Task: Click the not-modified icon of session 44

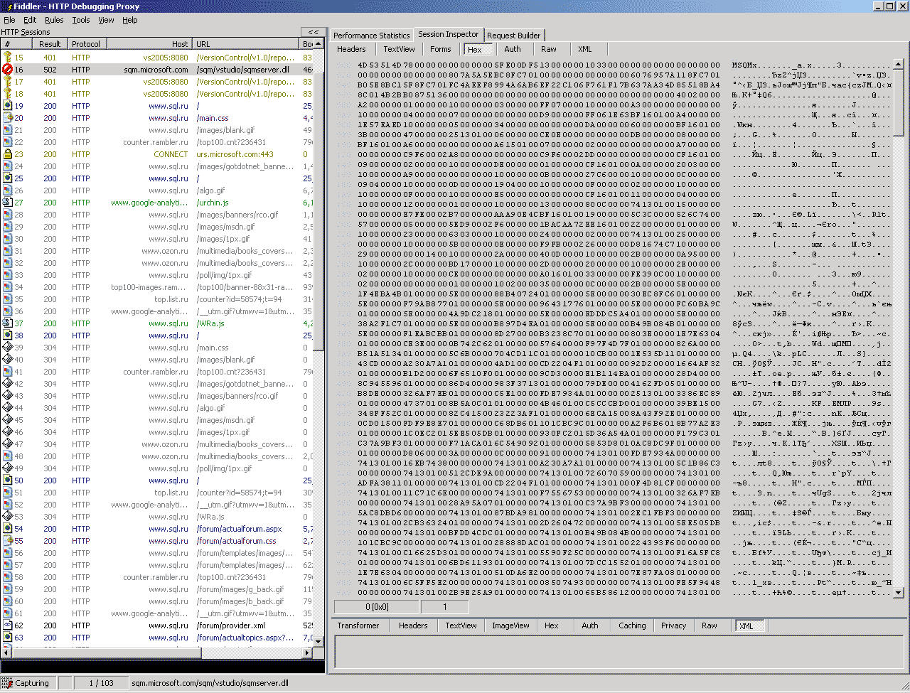Action: coord(8,408)
